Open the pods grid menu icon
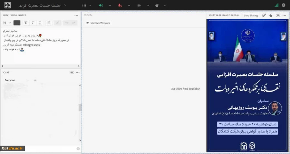The image size is (290, 154). [x=84, y=5]
